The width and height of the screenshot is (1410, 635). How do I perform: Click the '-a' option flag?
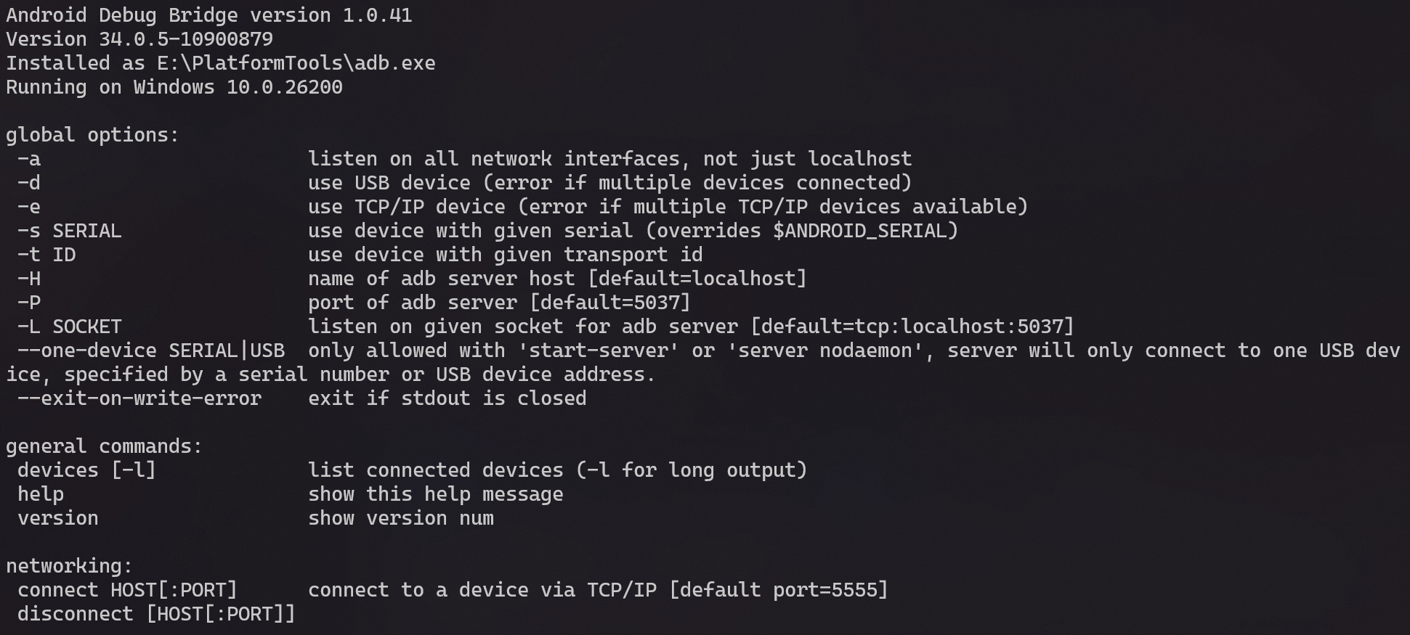[x=29, y=159]
